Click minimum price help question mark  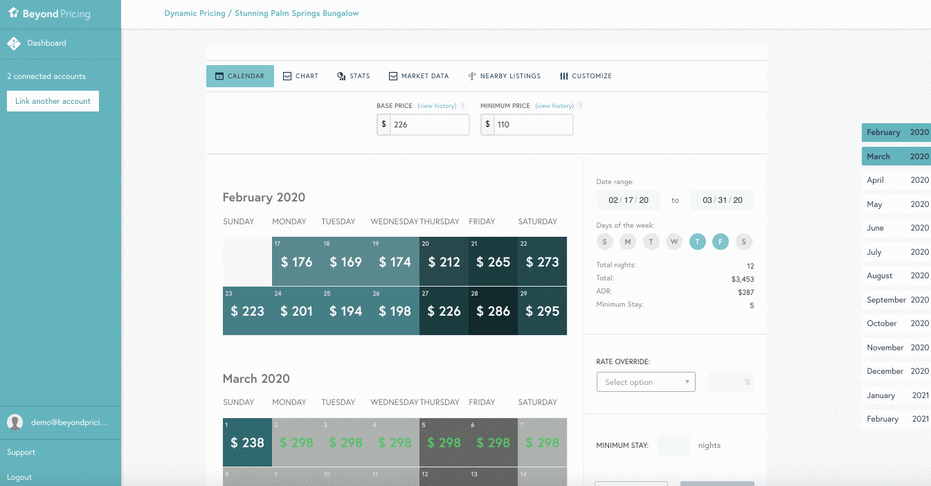tap(581, 106)
